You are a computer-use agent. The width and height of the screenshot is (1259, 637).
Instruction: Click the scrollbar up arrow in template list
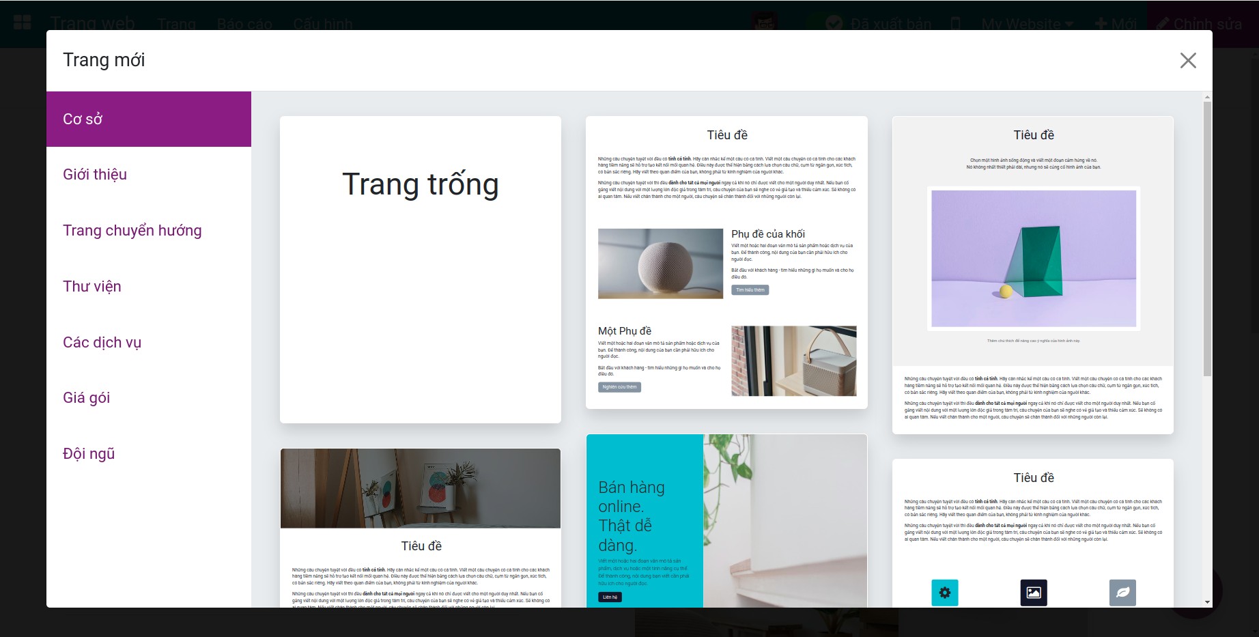pos(1207,97)
